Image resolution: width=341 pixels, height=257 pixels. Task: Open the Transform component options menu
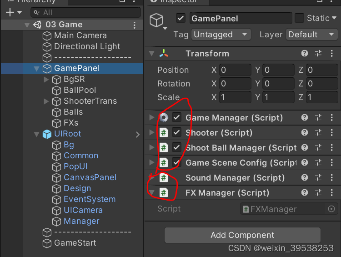click(331, 53)
